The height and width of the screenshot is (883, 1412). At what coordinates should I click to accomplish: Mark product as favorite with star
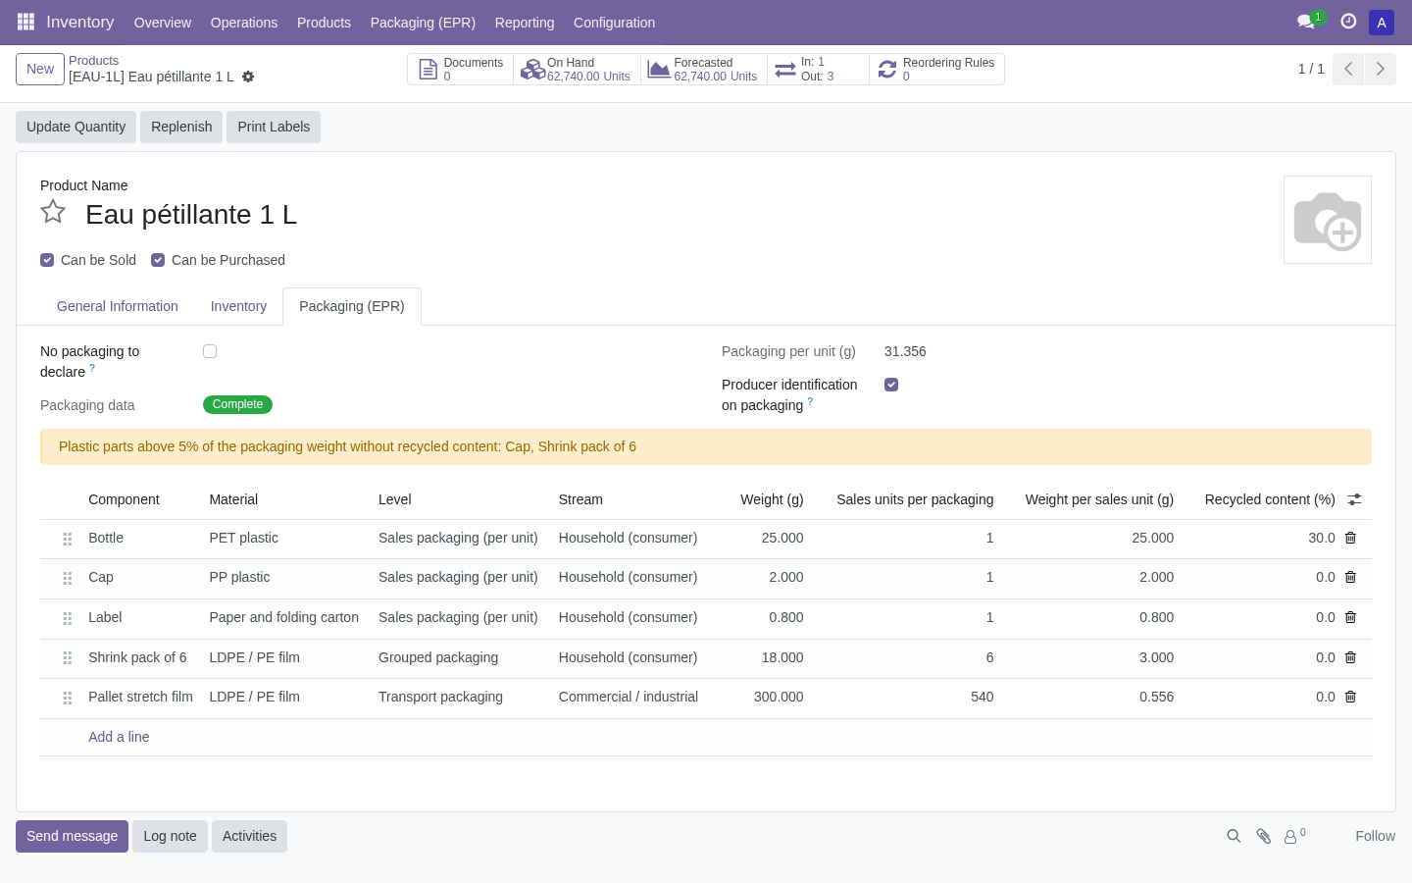pos(53,212)
